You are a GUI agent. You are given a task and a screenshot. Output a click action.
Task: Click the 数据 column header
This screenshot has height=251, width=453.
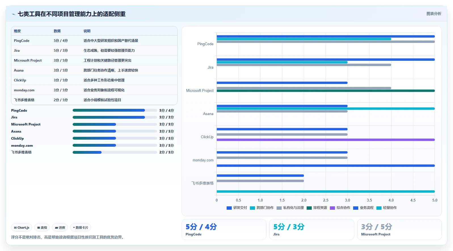coord(57,31)
